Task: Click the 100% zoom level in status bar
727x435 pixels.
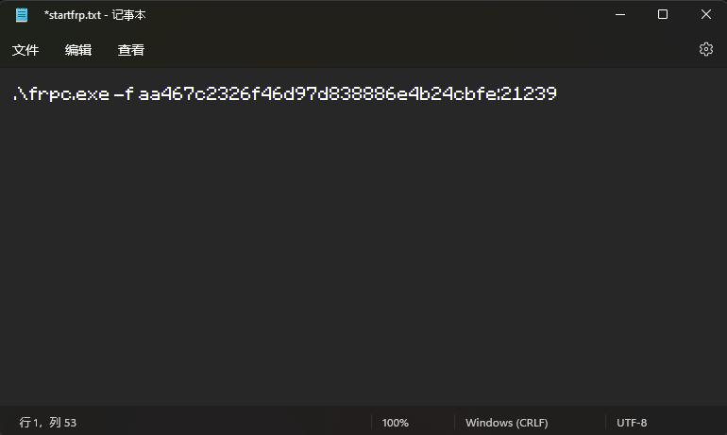Action: click(x=396, y=423)
